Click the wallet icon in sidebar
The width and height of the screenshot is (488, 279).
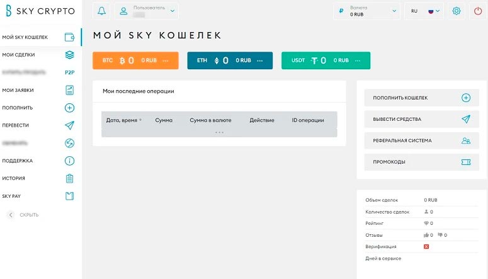pos(70,37)
